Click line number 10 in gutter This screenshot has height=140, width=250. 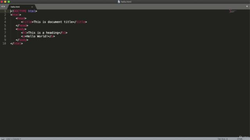pyautogui.click(x=4, y=44)
